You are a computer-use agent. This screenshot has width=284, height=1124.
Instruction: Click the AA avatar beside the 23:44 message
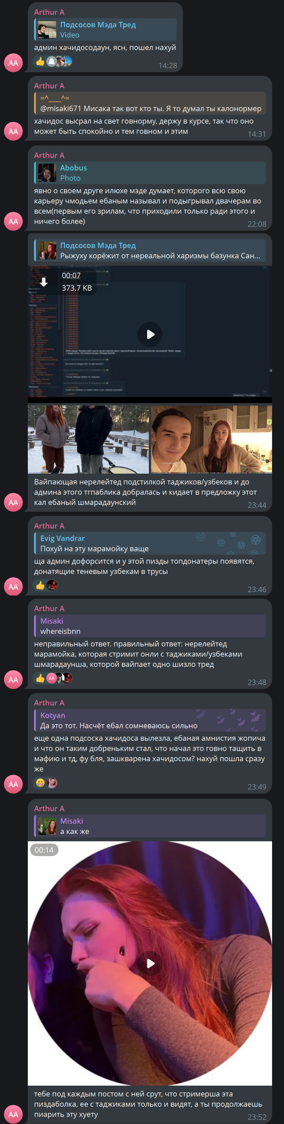[x=14, y=502]
